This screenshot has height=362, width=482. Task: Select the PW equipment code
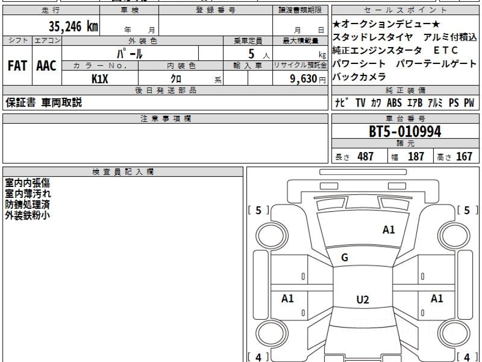point(469,103)
